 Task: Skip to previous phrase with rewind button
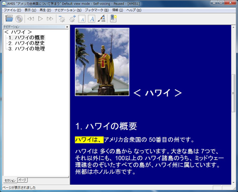(x=30, y=19)
